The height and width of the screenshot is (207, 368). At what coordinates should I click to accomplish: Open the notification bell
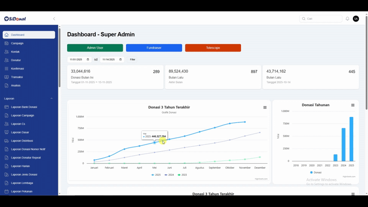347,19
